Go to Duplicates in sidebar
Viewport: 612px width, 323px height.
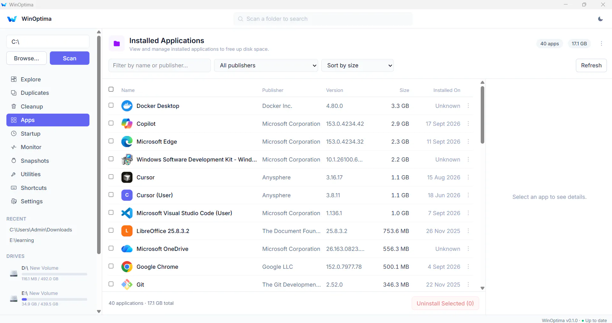tap(48, 93)
